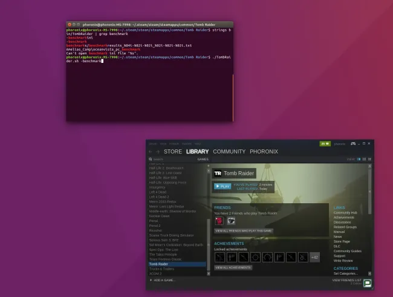Click the games list scroll down arrow
The height and width of the screenshot is (297, 393).
209,274
